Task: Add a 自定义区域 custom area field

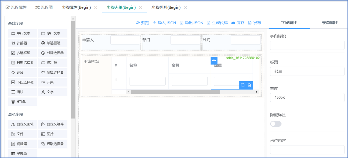Action: pyautogui.click(x=23, y=124)
